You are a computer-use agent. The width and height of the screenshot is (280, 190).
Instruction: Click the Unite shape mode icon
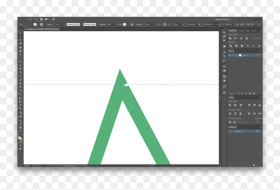pos(230,38)
